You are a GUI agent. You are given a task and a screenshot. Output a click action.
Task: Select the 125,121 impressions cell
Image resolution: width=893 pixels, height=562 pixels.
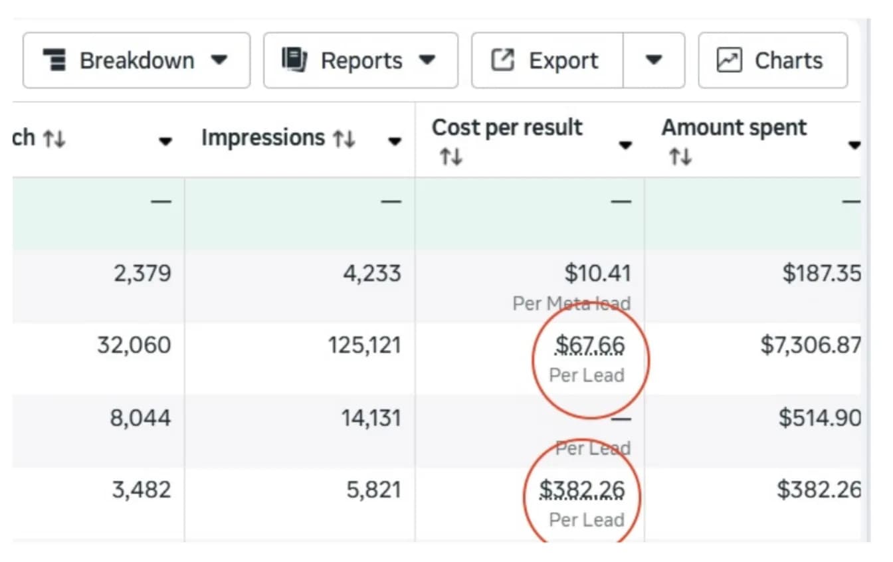[x=365, y=345]
